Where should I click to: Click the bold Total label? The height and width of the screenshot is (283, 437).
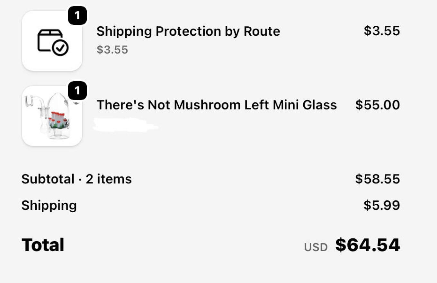click(x=43, y=245)
